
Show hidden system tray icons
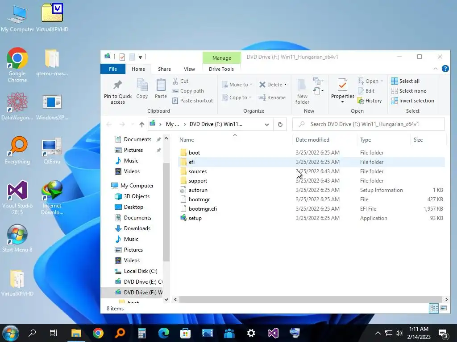[378, 333]
